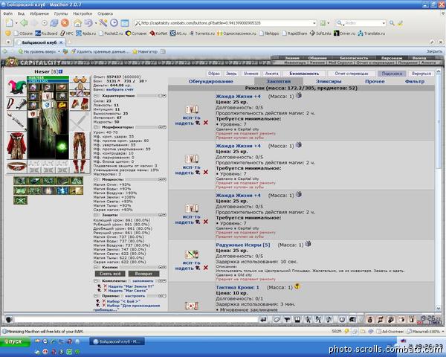Click the new page document icon
The width and height of the screenshot is (446, 357).
[x=10, y=23]
